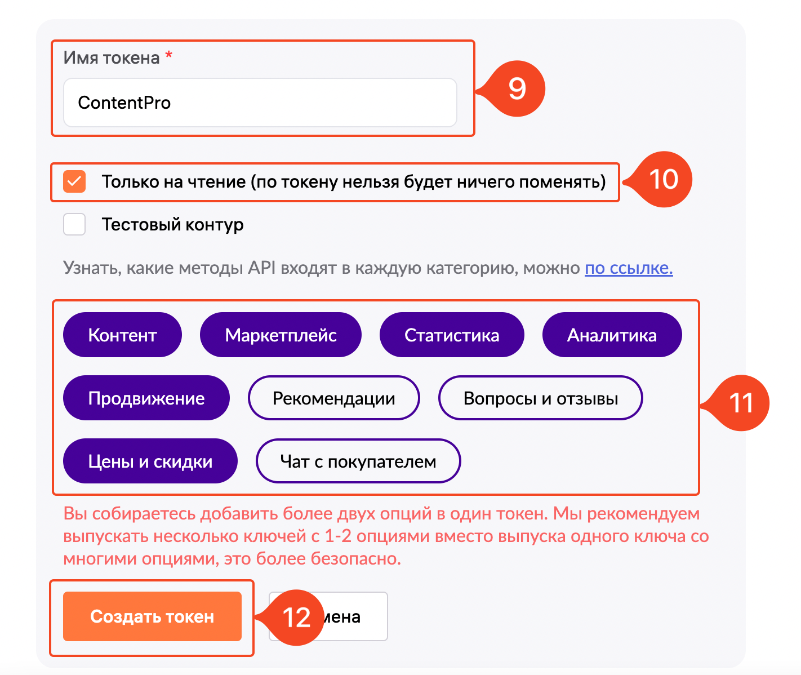Deselect the Аналитика category chip
Image resolution: width=801 pixels, height=675 pixels.
point(612,335)
